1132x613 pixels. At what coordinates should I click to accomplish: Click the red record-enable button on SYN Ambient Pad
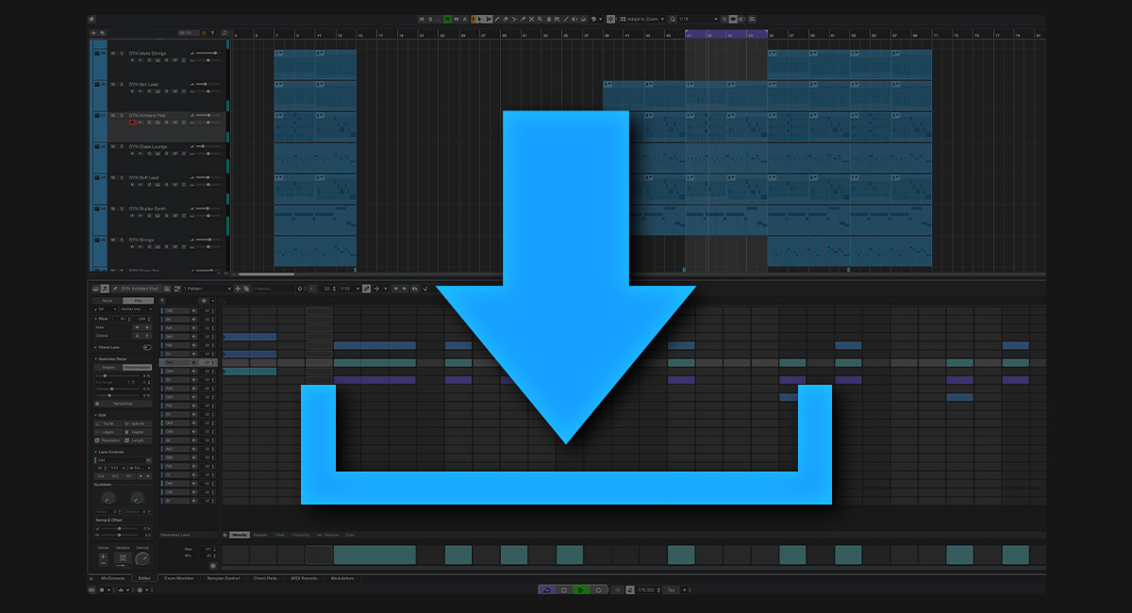click(x=132, y=122)
